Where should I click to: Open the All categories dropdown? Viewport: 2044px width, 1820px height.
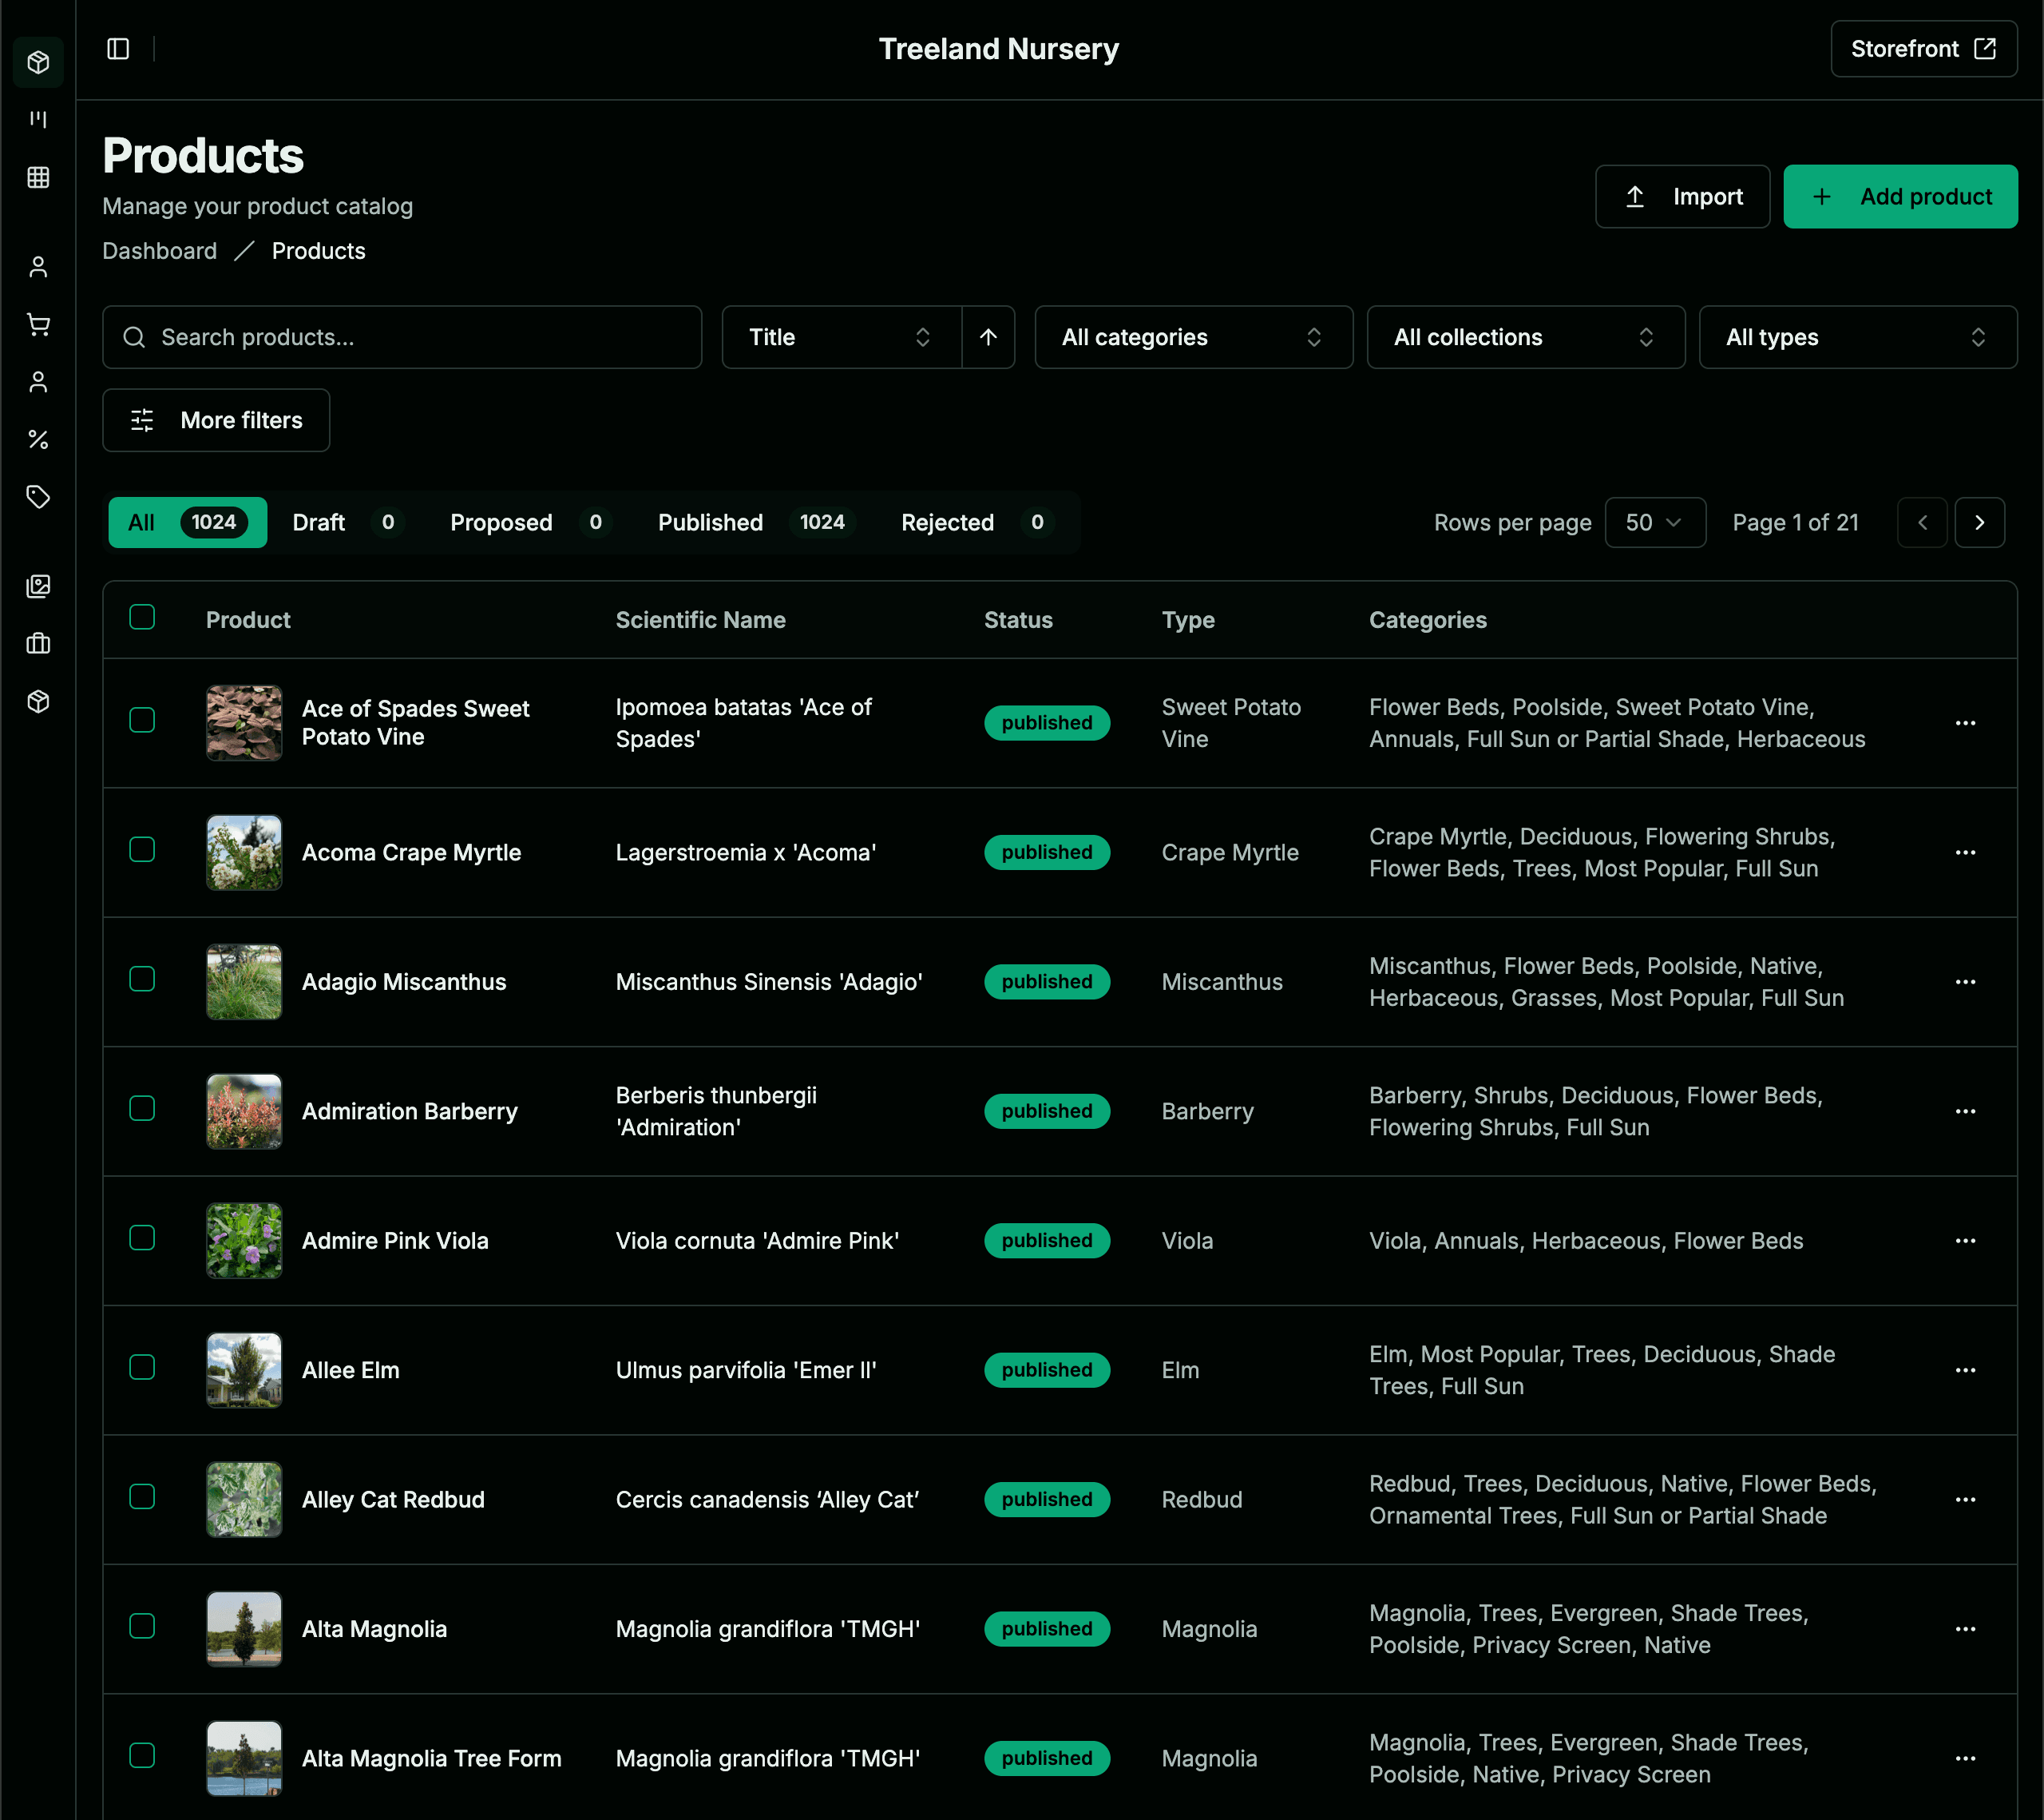pos(1193,337)
